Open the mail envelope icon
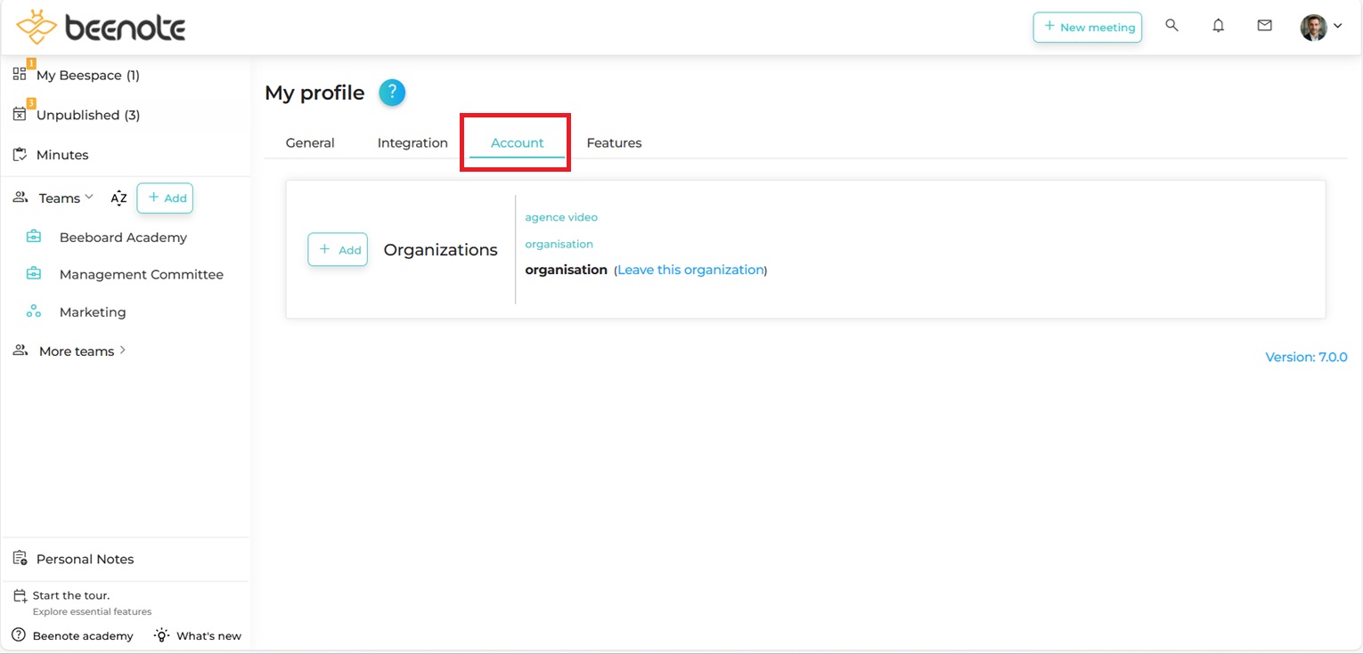Viewport: 1363px width, 654px height. click(1264, 26)
